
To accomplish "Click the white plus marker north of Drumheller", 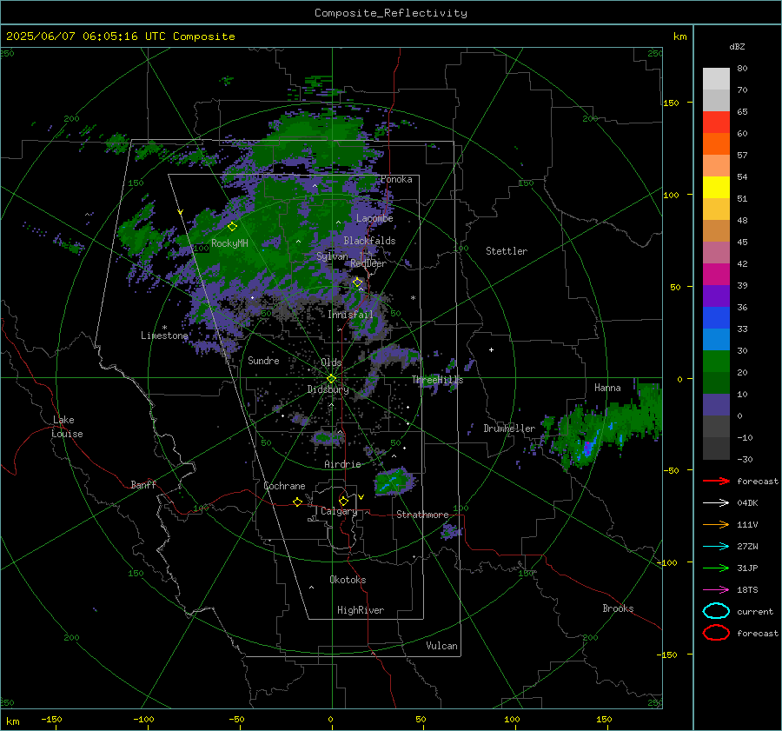I will coord(491,349).
